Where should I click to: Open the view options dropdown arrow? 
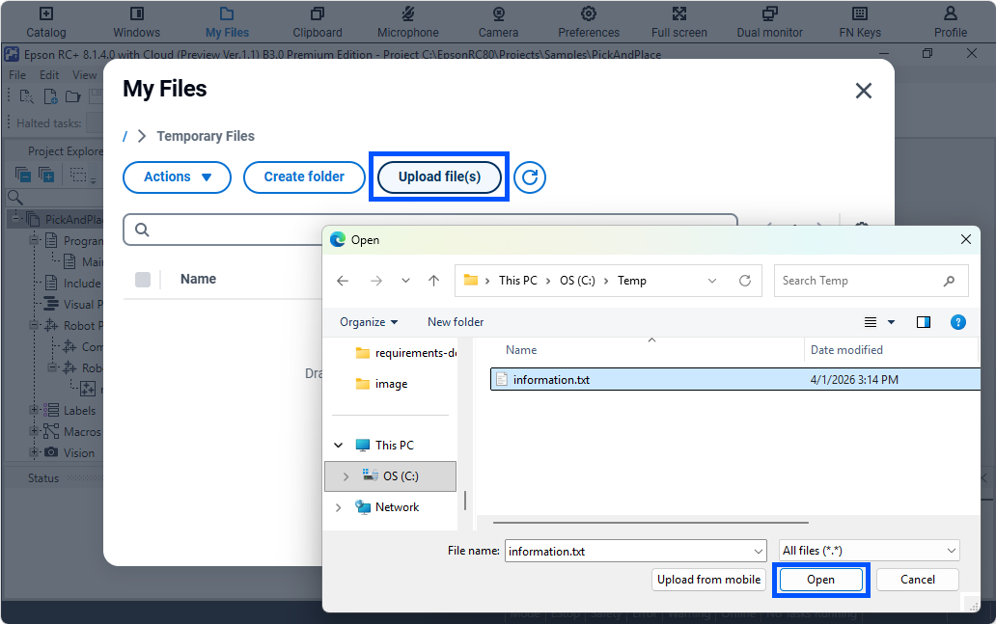[891, 322]
